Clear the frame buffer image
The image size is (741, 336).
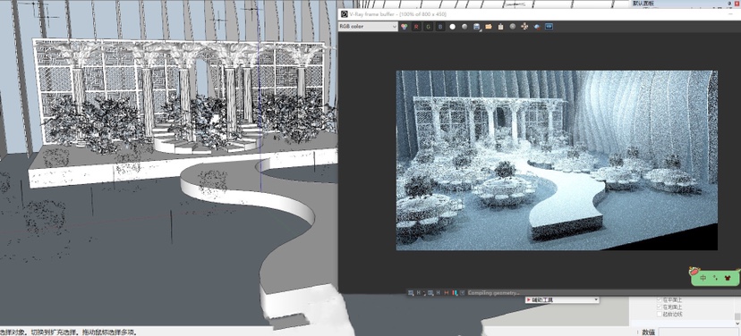point(500,27)
